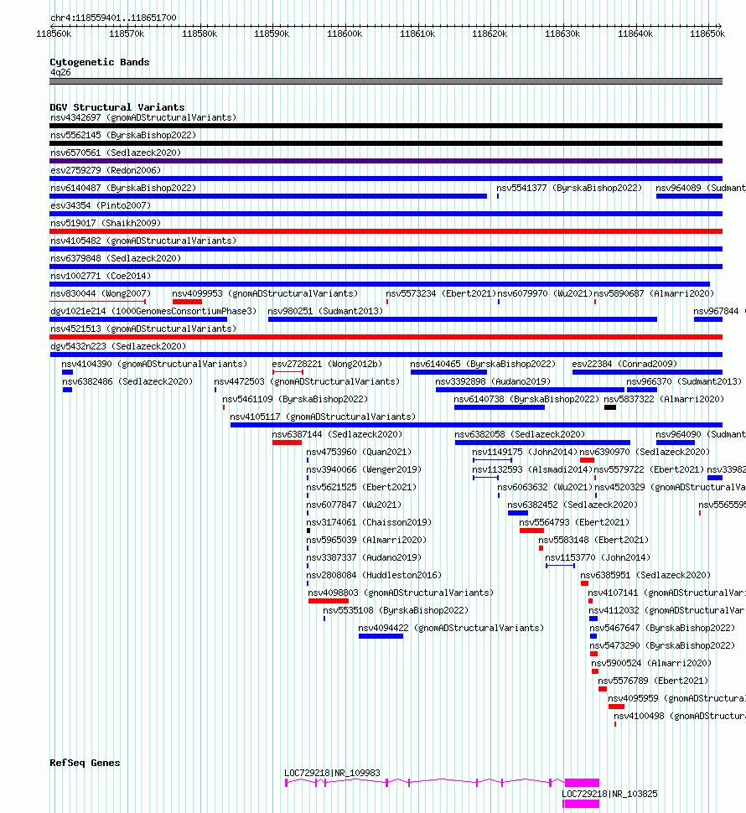Select esv34354 (Pinto2007) variant label

(101, 206)
